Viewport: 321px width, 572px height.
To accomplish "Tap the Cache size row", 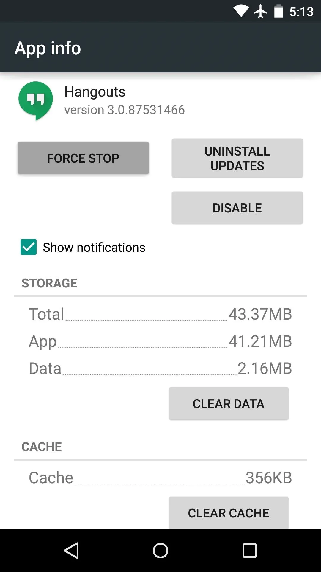I will click(x=160, y=478).
